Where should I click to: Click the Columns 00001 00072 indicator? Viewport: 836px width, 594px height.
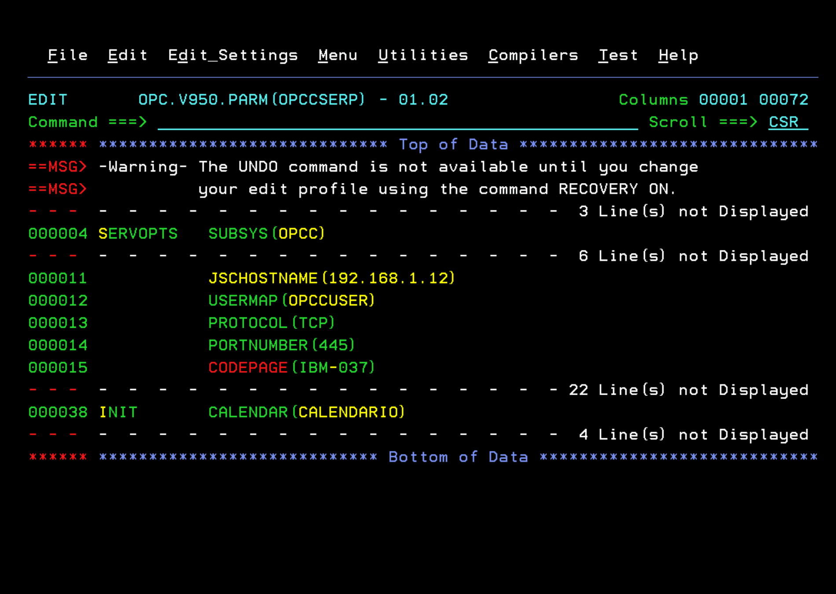(714, 100)
